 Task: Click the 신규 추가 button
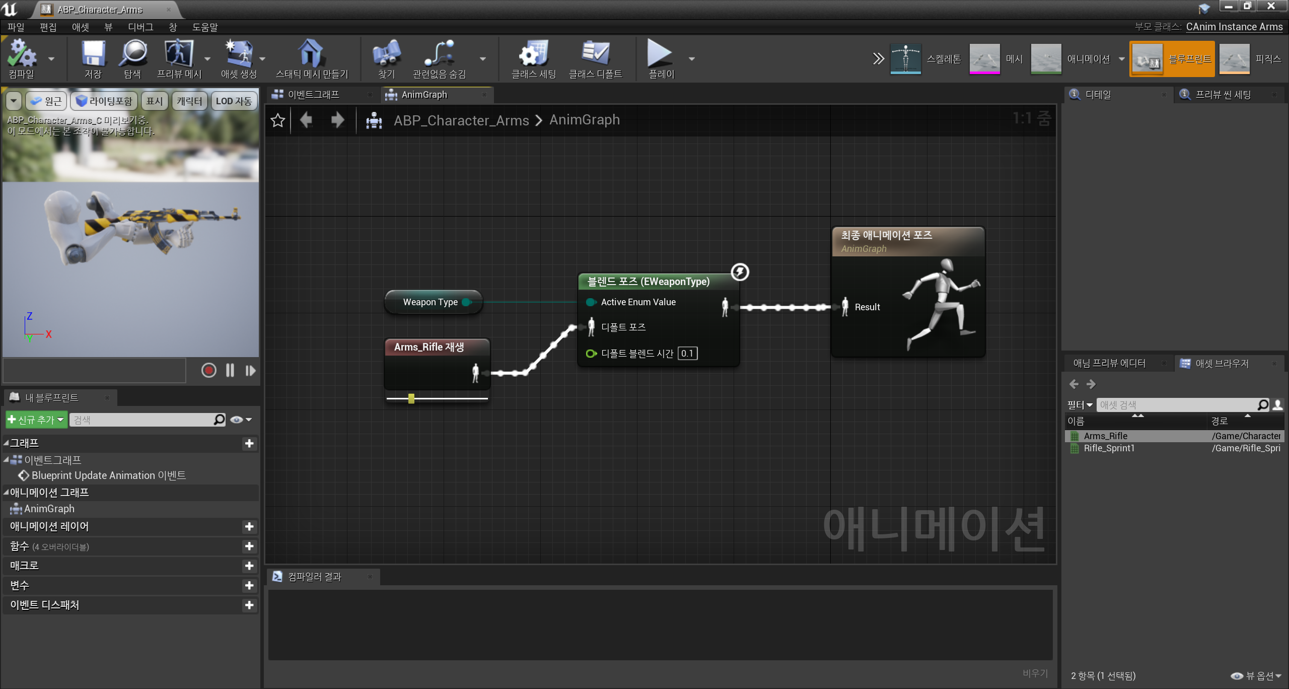[x=36, y=420]
